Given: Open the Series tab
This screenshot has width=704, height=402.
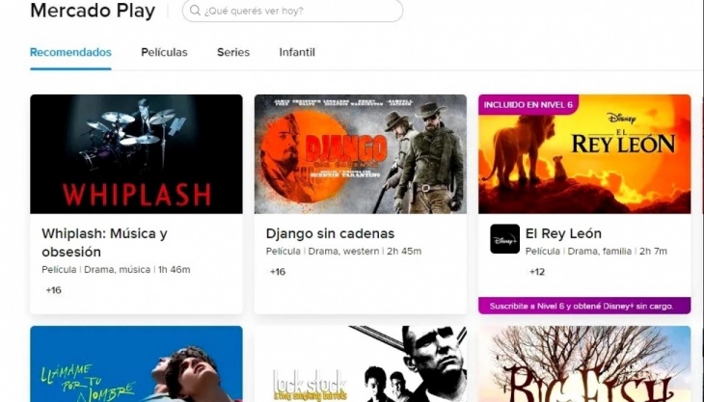Looking at the screenshot, I should pos(233,52).
